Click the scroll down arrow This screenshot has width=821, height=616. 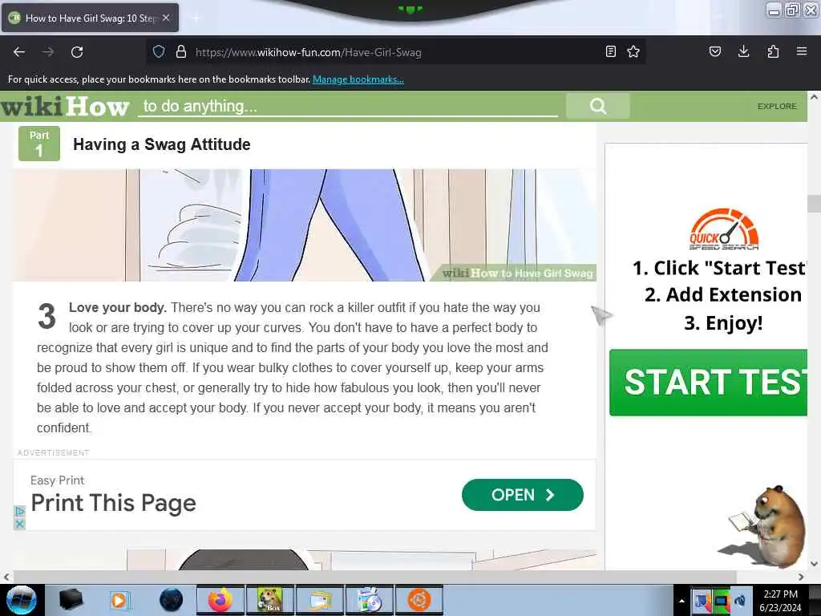click(x=814, y=564)
